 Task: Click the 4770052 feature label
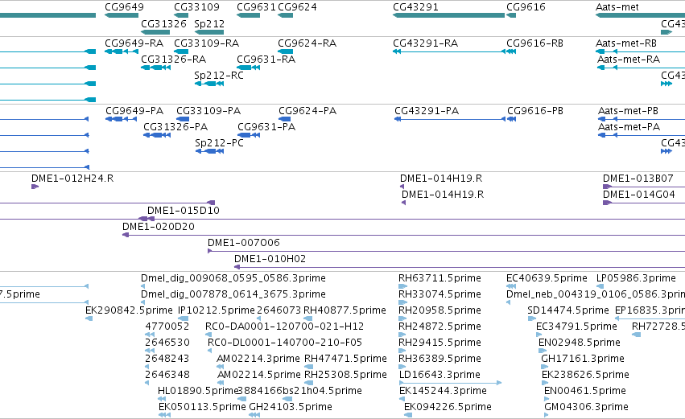[167, 327]
